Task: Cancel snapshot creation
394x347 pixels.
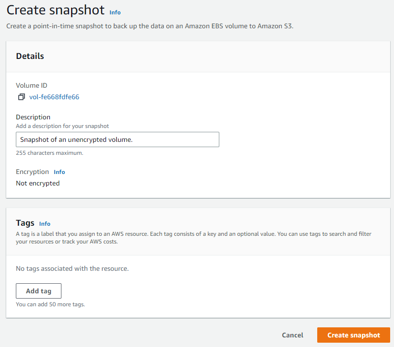Action: click(x=292, y=335)
